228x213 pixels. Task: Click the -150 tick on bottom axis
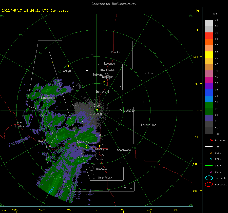click(15, 209)
